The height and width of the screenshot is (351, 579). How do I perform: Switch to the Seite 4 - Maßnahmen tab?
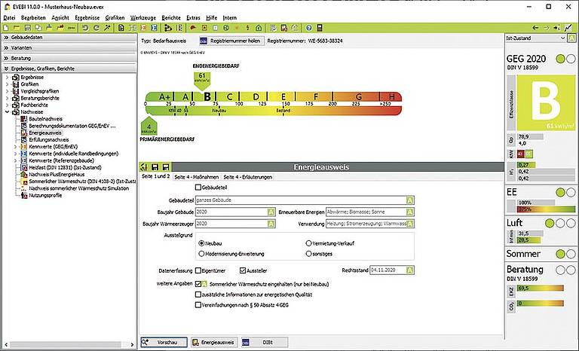click(x=196, y=176)
